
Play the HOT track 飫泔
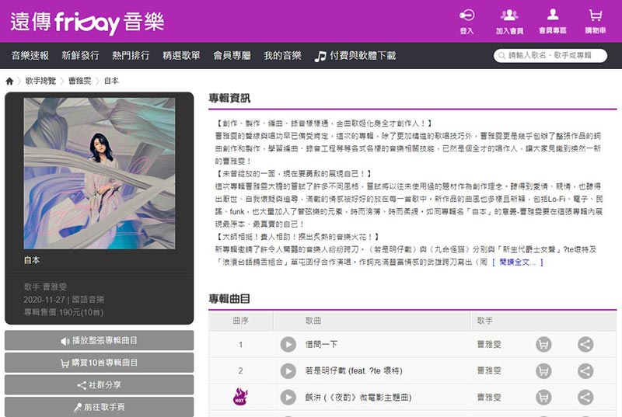(x=288, y=398)
